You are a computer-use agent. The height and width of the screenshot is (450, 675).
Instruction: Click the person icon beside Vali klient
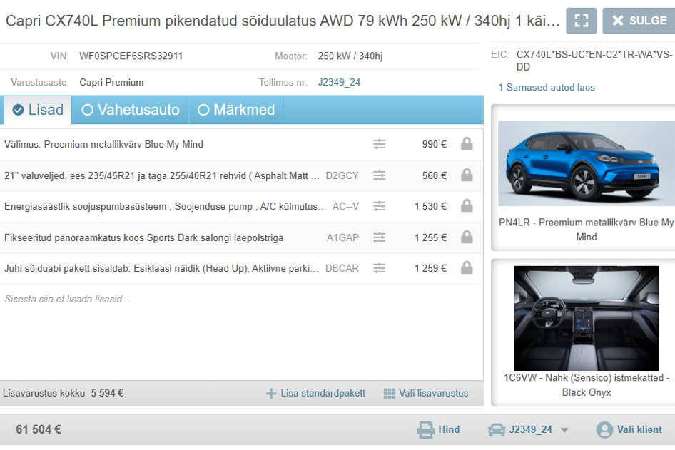click(603, 429)
